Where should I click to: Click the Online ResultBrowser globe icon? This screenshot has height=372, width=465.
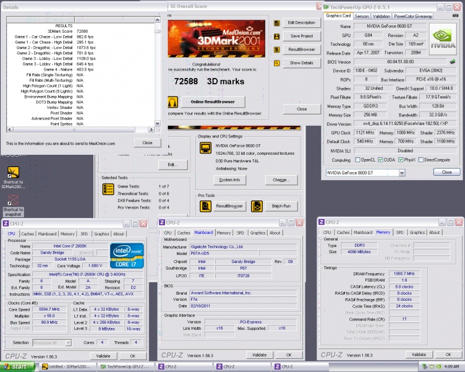(x=174, y=102)
